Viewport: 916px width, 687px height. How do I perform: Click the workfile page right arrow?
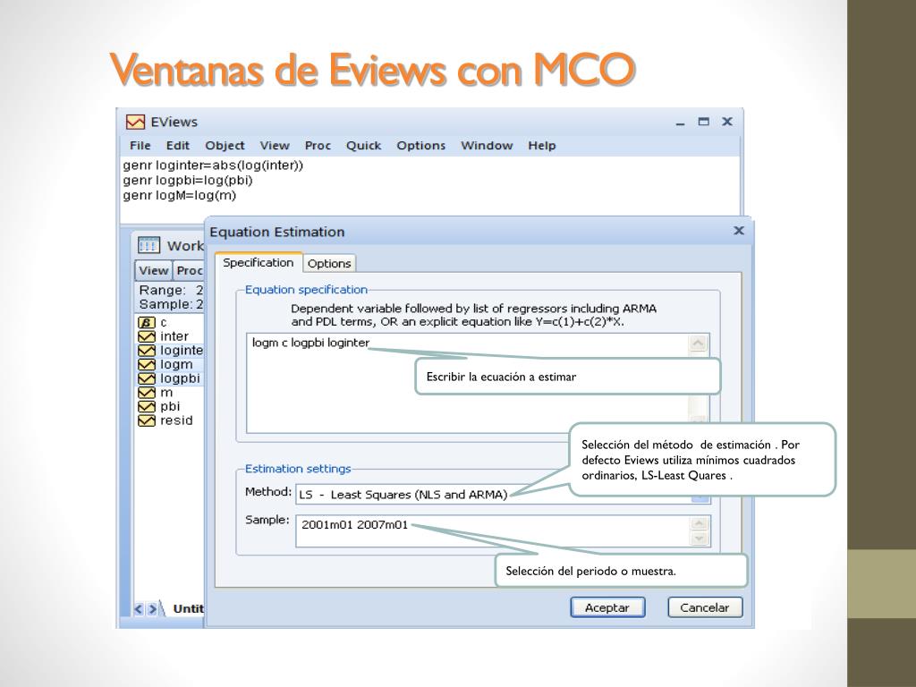click(152, 609)
